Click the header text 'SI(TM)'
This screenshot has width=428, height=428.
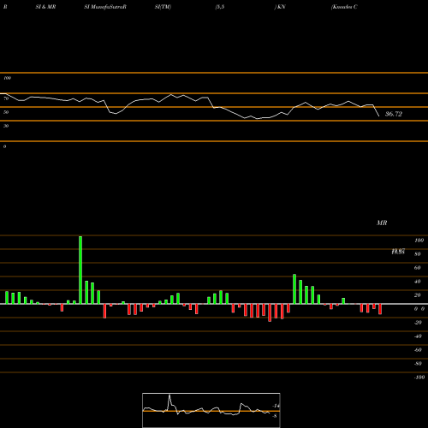pos(163,7)
